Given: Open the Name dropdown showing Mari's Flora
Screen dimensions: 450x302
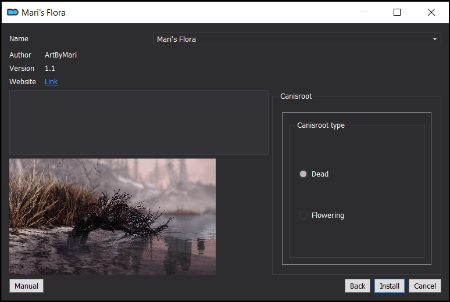Looking at the screenshot, I should (x=297, y=39).
